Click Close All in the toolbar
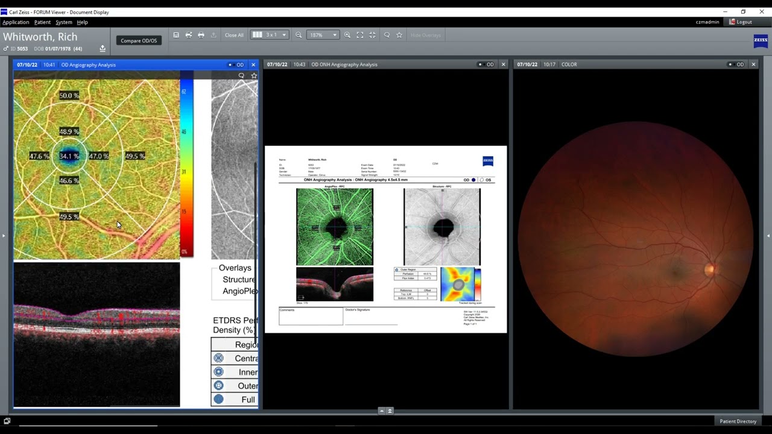The width and height of the screenshot is (772, 434). tap(234, 35)
